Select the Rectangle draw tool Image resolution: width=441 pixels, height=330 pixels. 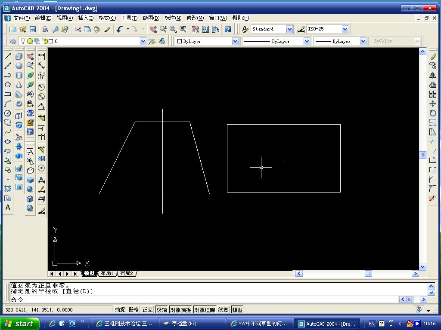click(x=8, y=94)
